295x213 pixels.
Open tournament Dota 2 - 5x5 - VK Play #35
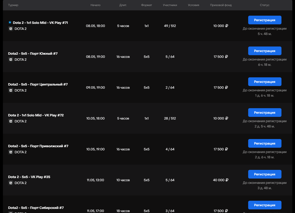[x=29, y=177]
